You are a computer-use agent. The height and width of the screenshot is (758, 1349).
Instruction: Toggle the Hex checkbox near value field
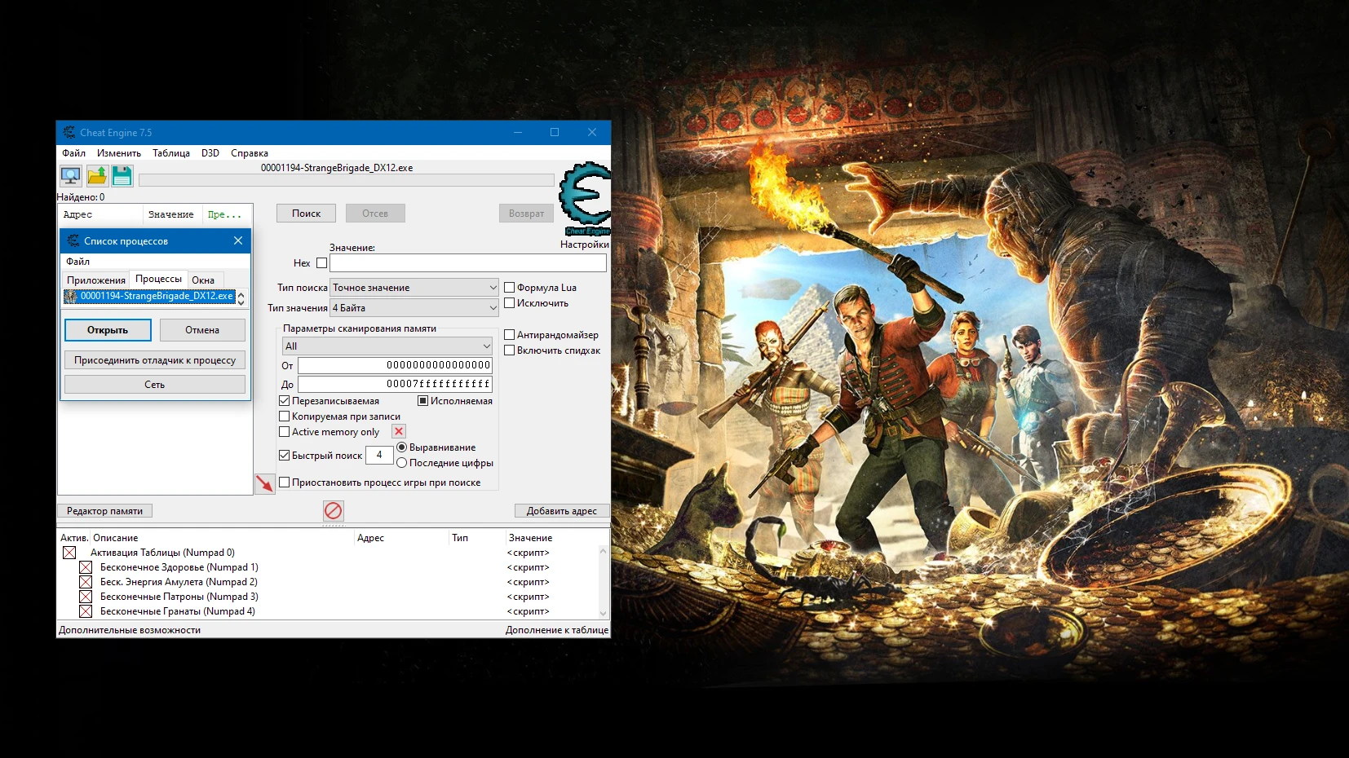tap(321, 262)
